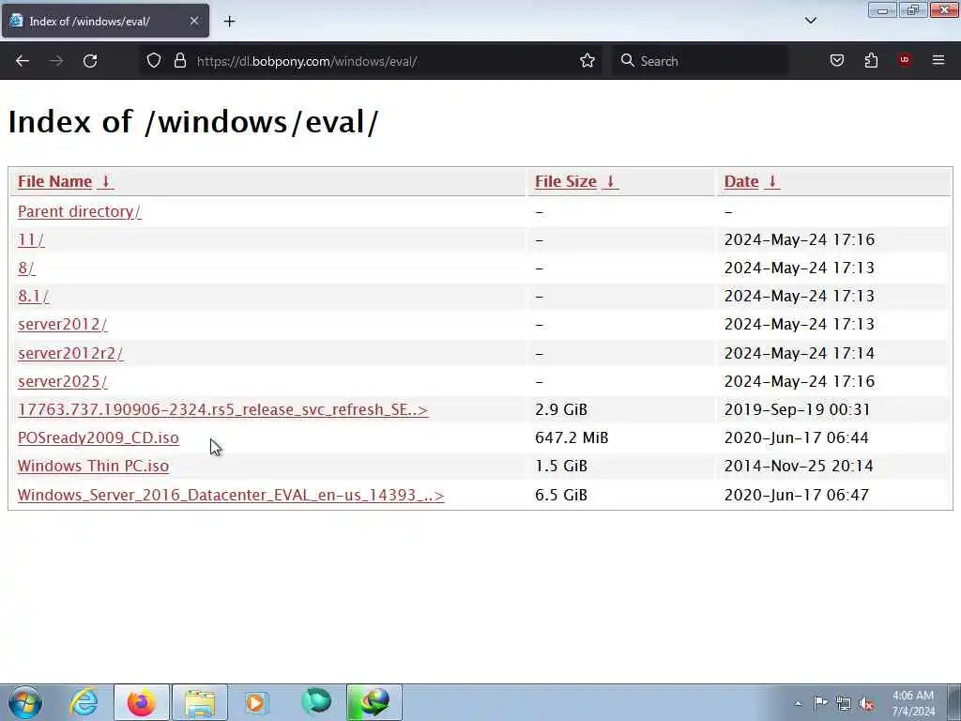
Task: Download Windows_Server_2016_Datacenter_EVAL file
Action: 231,495
